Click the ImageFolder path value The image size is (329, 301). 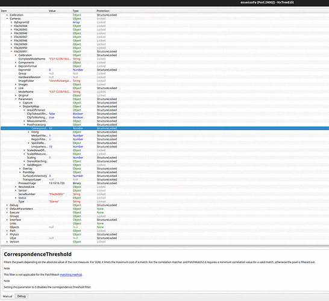click(x=60, y=81)
